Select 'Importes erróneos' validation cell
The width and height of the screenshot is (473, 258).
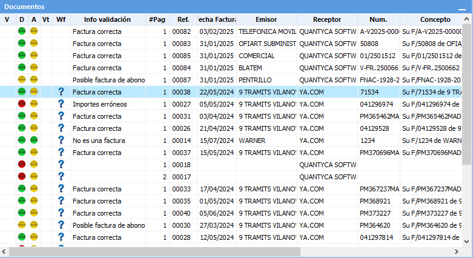coord(108,104)
